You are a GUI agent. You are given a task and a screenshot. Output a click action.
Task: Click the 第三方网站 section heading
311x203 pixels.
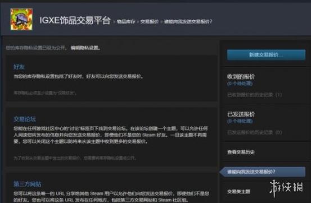coord(28,184)
